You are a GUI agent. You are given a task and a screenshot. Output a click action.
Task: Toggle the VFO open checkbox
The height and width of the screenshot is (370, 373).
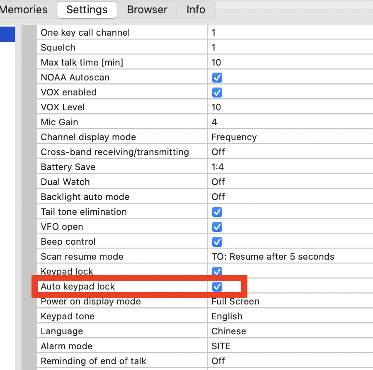(217, 227)
